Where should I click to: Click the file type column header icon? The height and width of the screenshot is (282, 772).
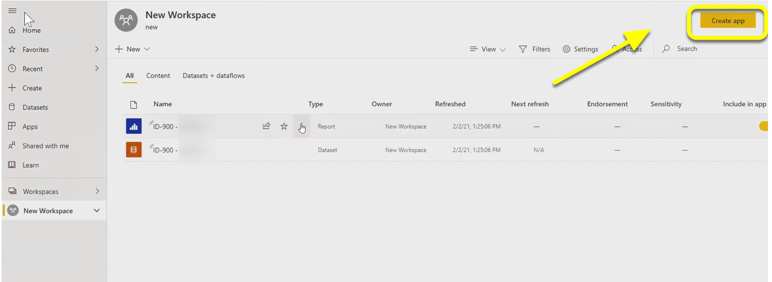coord(134,105)
